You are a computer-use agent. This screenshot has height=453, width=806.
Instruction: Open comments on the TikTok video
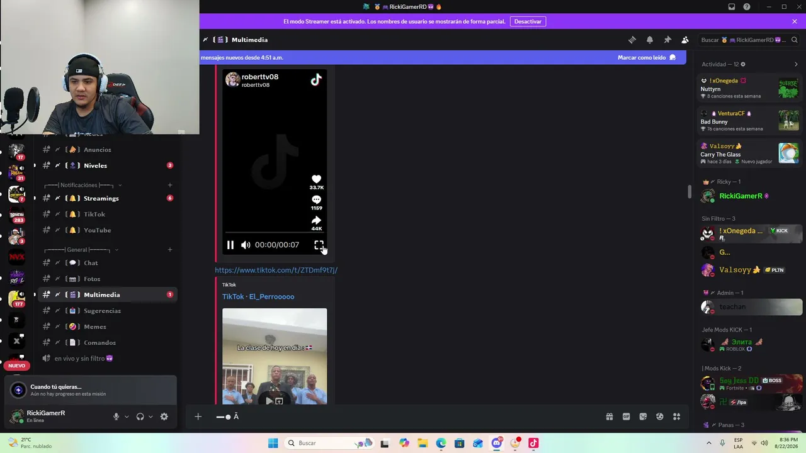316,199
